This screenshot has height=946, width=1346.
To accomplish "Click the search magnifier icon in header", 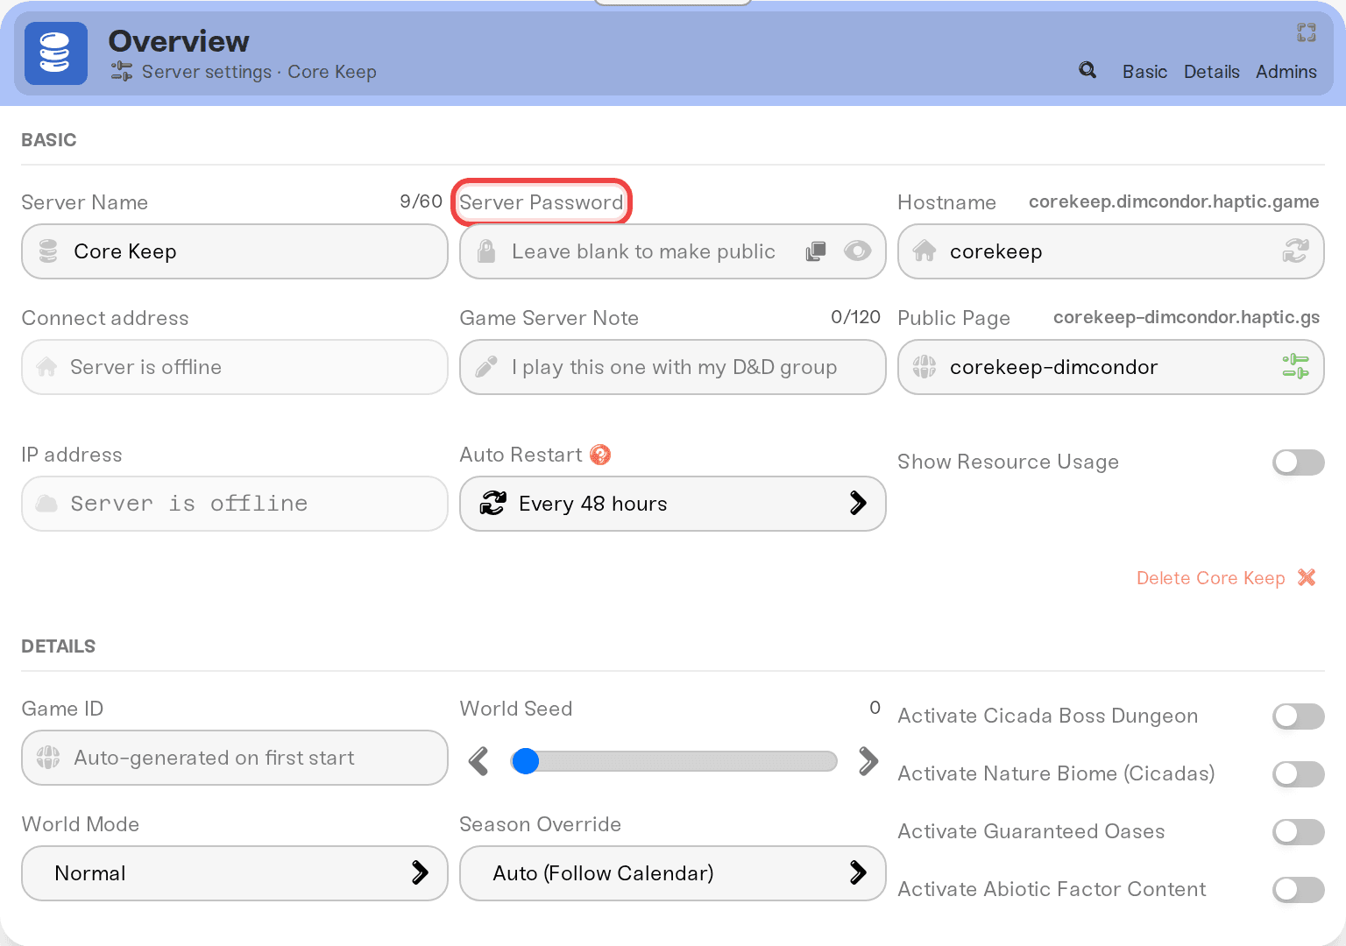I will coord(1087,70).
